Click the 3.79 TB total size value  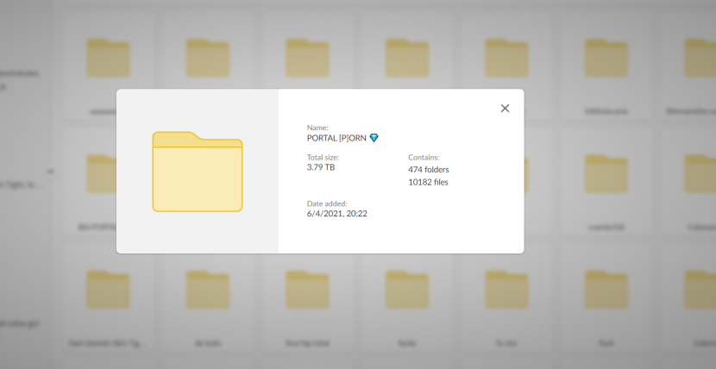coord(321,168)
